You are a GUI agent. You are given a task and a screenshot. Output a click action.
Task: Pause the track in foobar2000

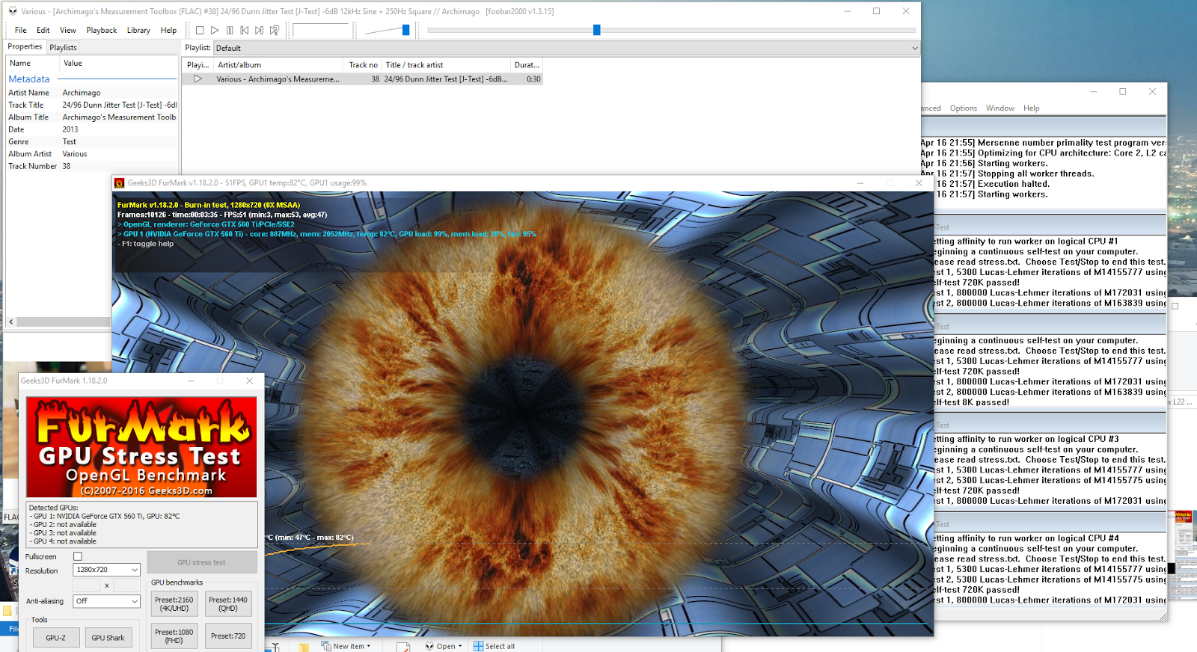point(230,31)
